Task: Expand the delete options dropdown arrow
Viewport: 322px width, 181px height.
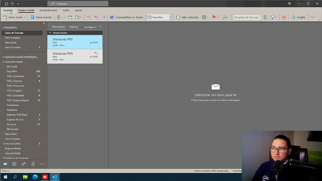Action: 64,17
